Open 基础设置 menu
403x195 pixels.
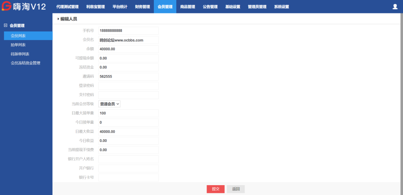point(233,7)
